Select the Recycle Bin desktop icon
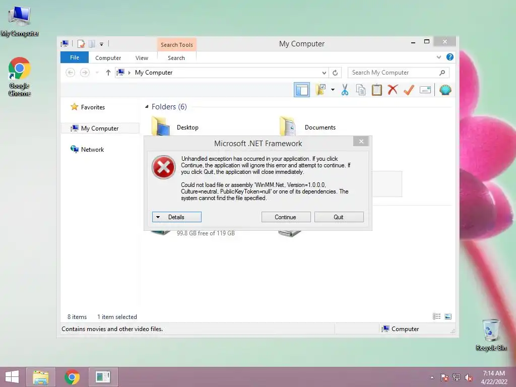This screenshot has width=516, height=387. (x=491, y=335)
